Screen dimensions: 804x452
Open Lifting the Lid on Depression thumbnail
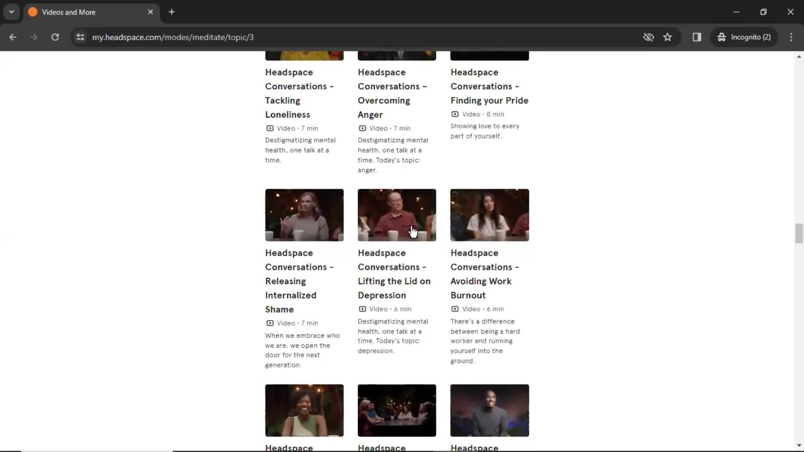[397, 215]
